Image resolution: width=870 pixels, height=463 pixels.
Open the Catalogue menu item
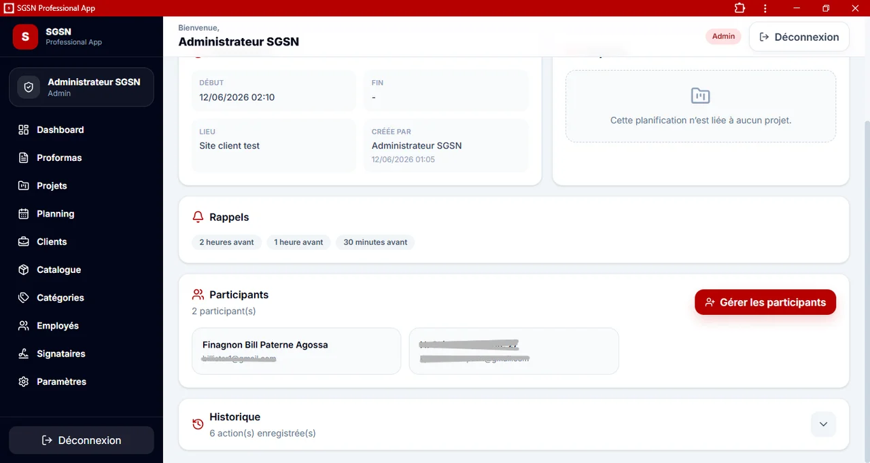[x=82, y=270]
